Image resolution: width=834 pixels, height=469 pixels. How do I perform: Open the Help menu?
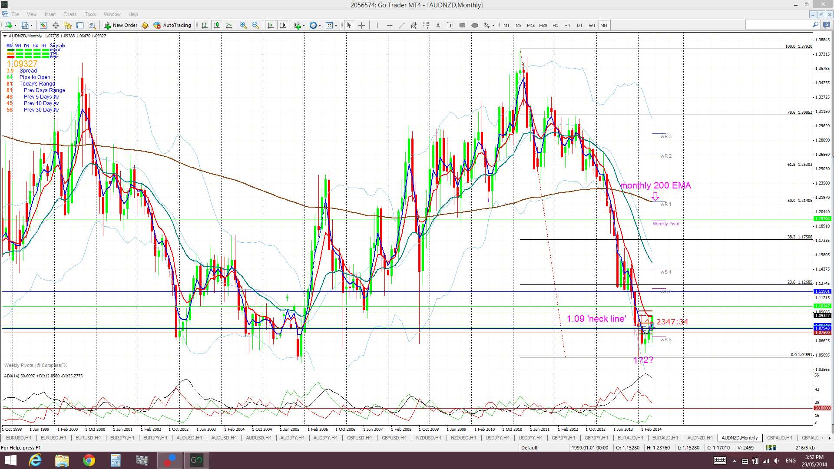[x=133, y=14]
